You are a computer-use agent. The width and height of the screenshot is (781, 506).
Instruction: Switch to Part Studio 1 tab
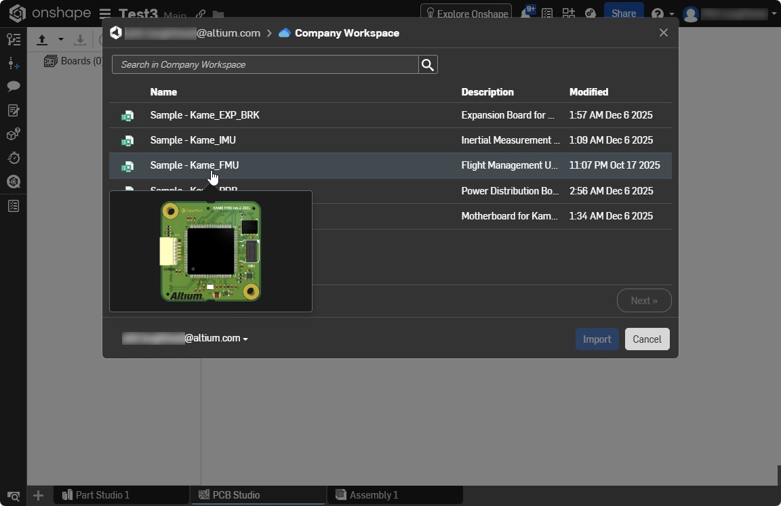click(121, 495)
